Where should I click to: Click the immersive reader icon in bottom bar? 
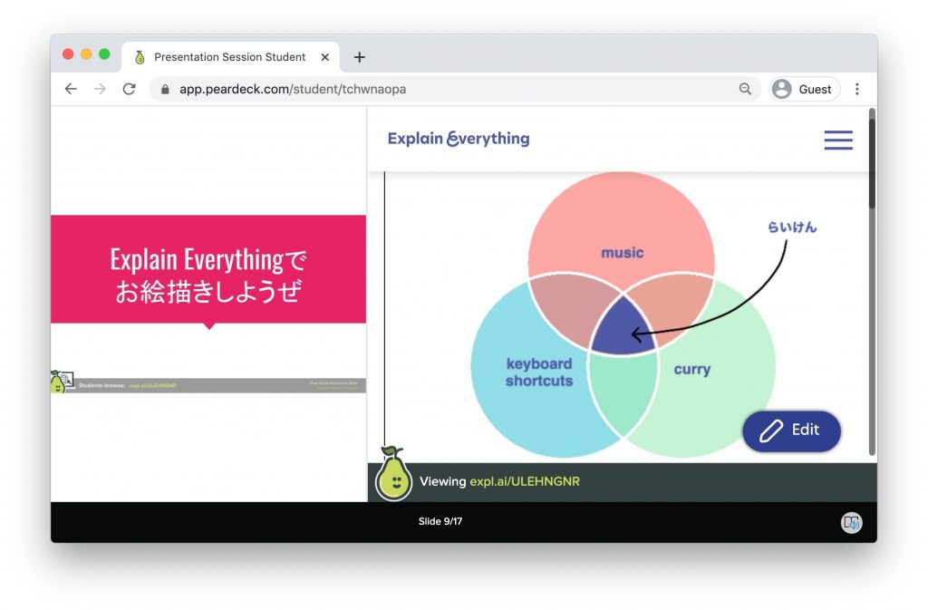pos(850,522)
